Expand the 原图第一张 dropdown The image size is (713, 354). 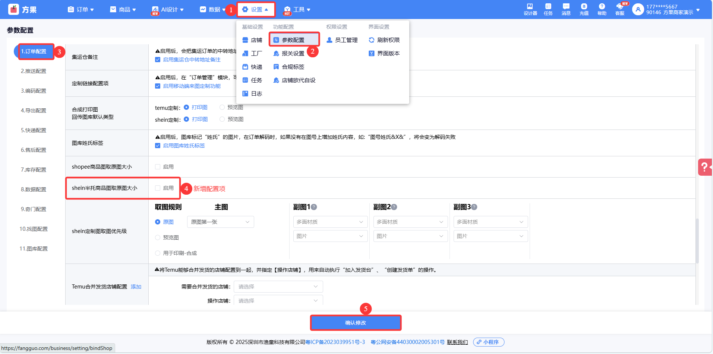(220, 222)
